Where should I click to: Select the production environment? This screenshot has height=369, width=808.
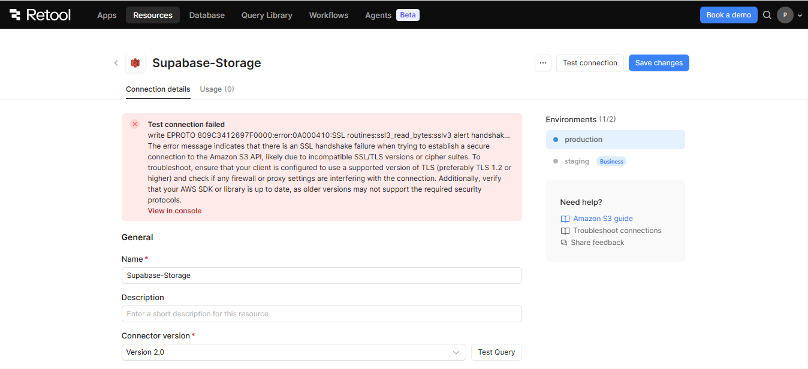click(x=615, y=140)
